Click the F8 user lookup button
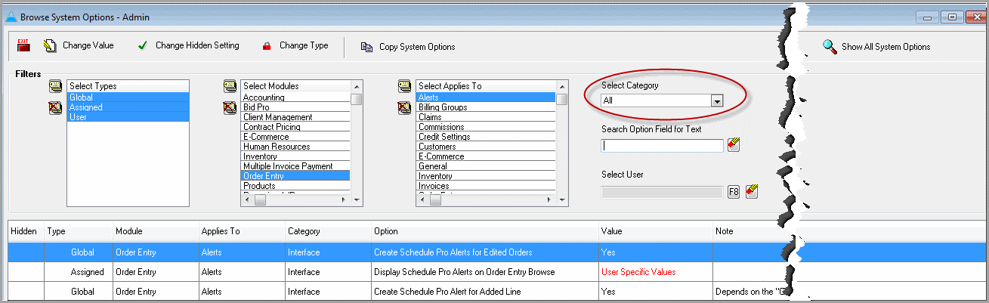Image resolution: width=989 pixels, height=303 pixels. (x=734, y=192)
